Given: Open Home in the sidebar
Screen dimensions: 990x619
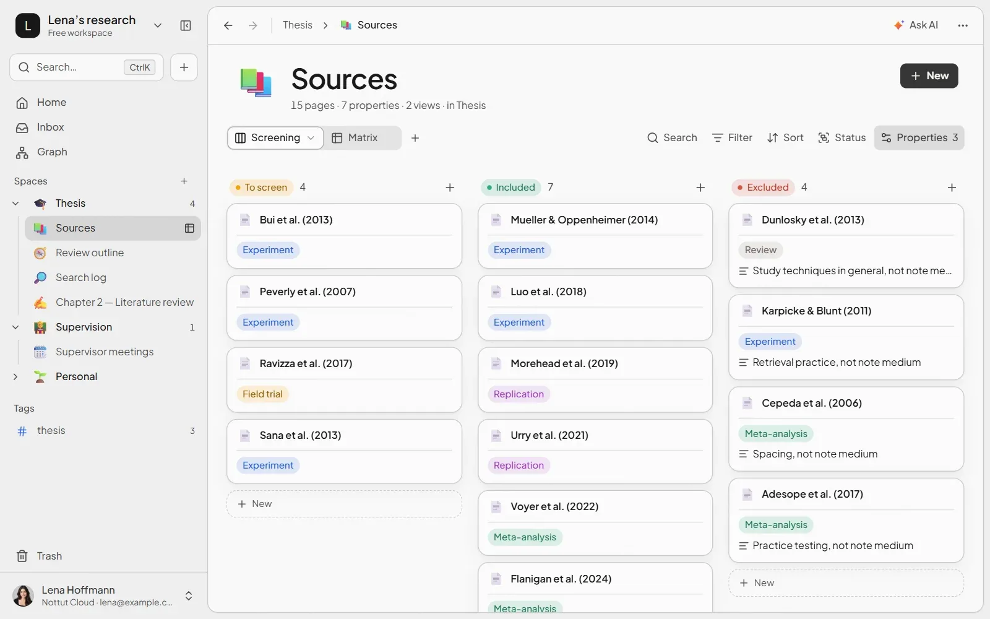Looking at the screenshot, I should tap(104, 103).
